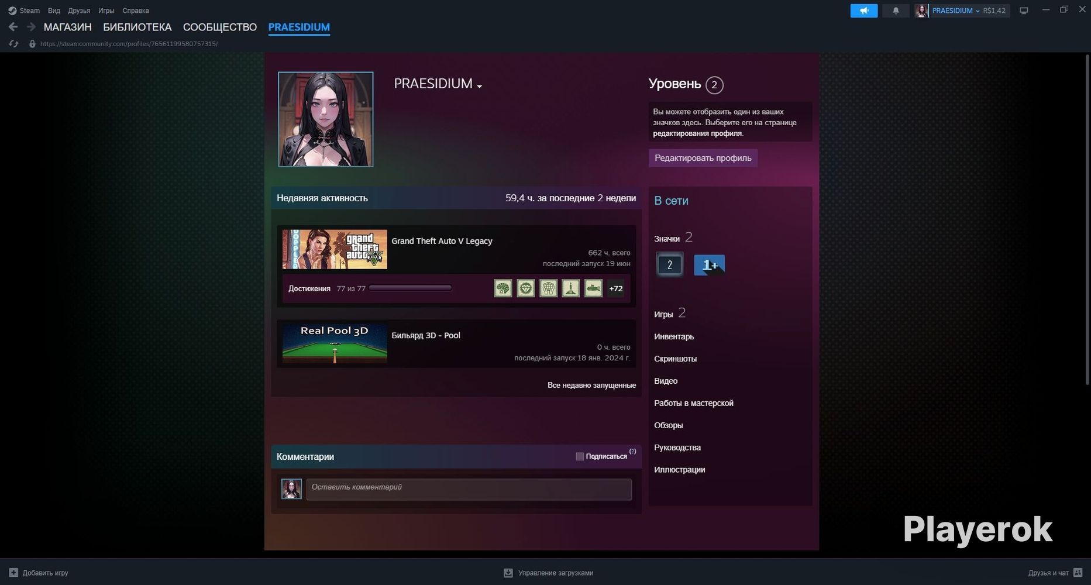
Task: Open the Игры menu
Action: click(106, 11)
